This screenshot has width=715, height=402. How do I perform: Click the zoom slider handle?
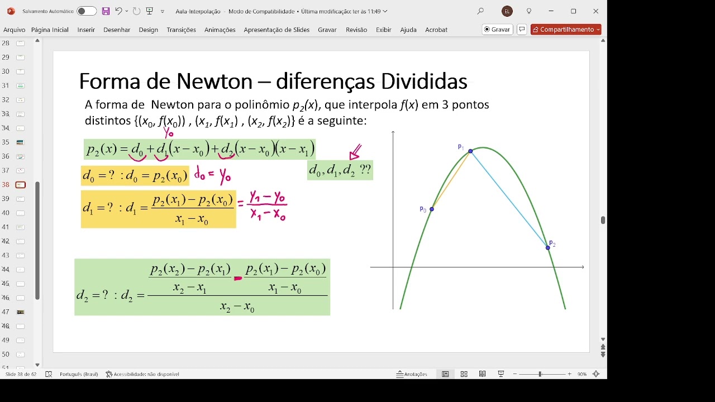coord(540,374)
